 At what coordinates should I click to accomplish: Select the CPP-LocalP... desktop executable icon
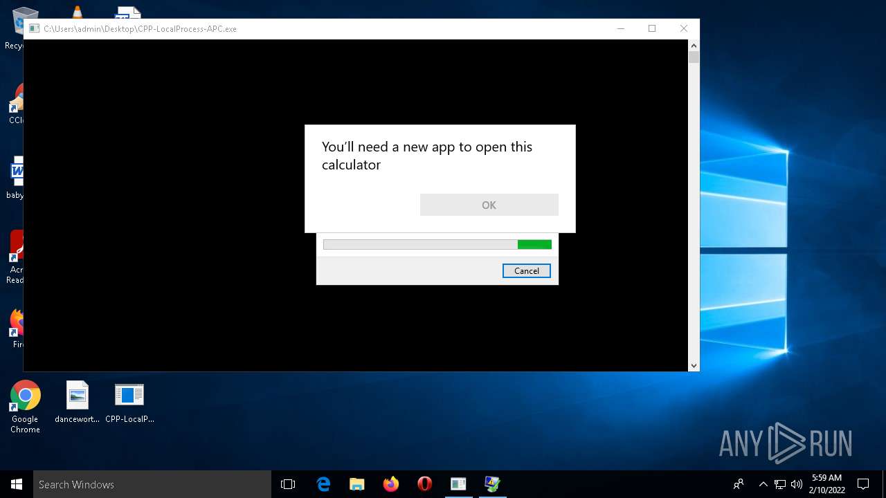click(x=129, y=402)
